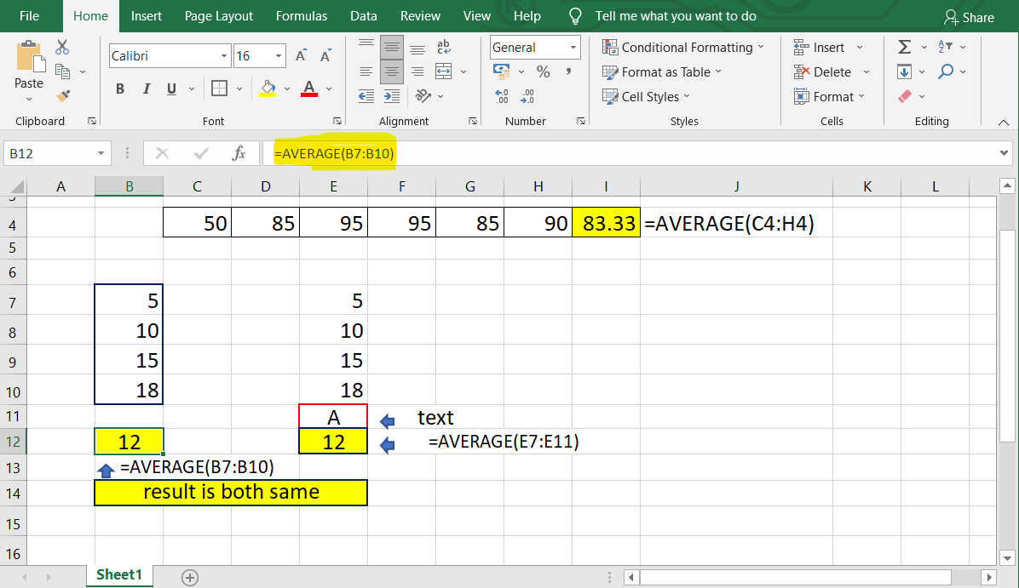Open the Formulas ribbon tab

pyautogui.click(x=302, y=16)
